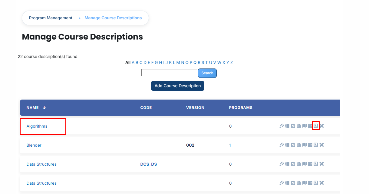Select the institution building icon for Algorithms

[299, 126]
